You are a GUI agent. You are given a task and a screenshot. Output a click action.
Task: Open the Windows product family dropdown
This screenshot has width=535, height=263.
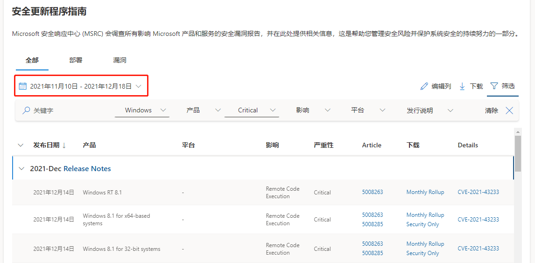point(142,111)
